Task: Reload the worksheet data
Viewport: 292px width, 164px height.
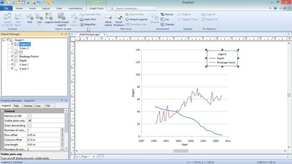Action: pyautogui.click(x=167, y=14)
